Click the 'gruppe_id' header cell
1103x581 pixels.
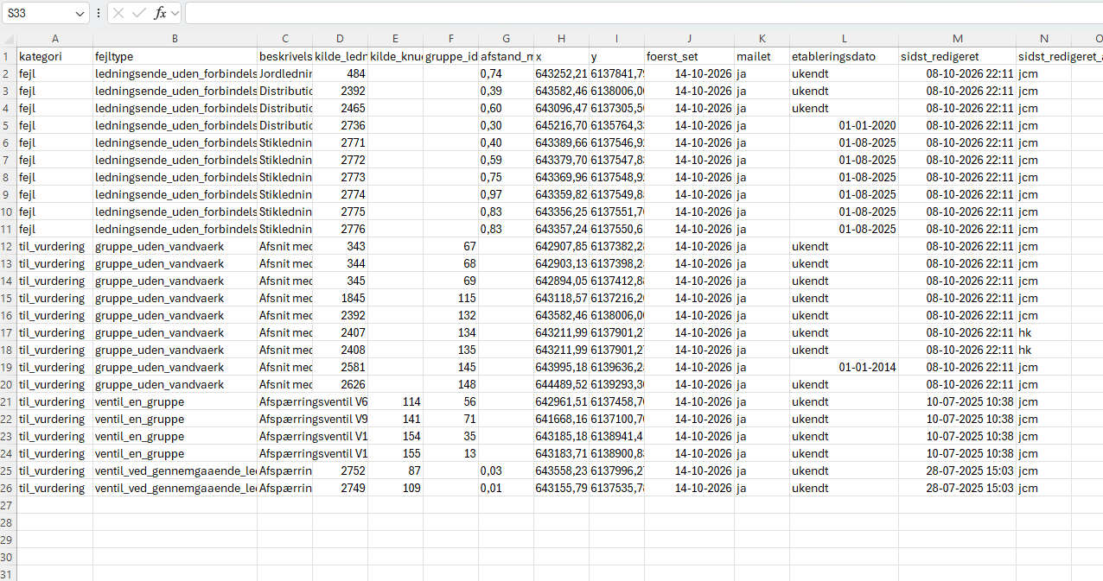[x=450, y=56]
